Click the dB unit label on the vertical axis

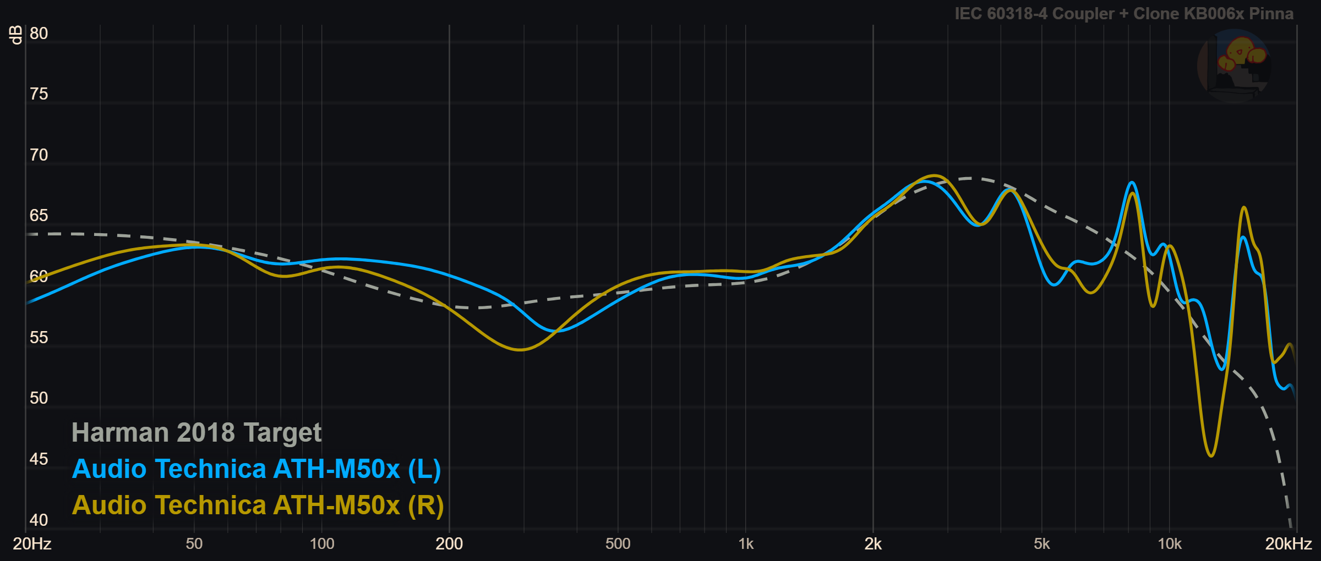(17, 35)
